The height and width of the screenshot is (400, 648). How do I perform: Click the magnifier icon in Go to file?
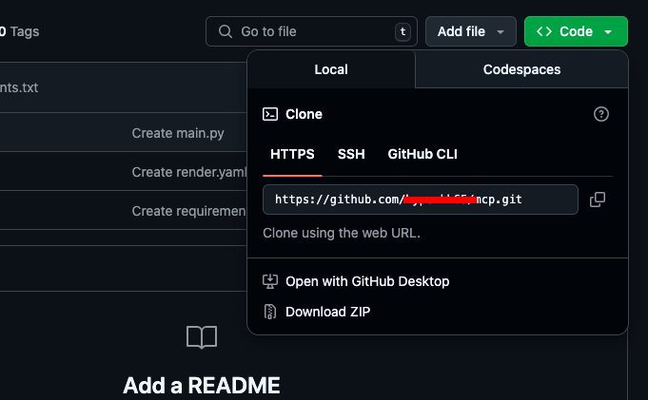(226, 31)
